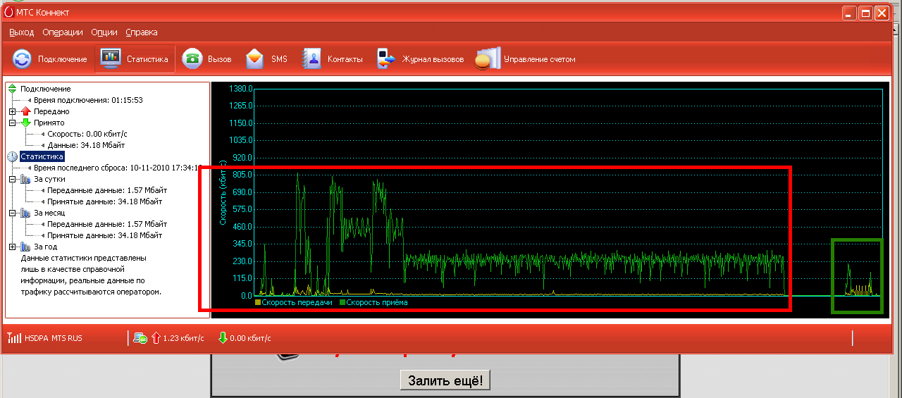
Task: Select the Передано tree item label
Action: (x=51, y=111)
